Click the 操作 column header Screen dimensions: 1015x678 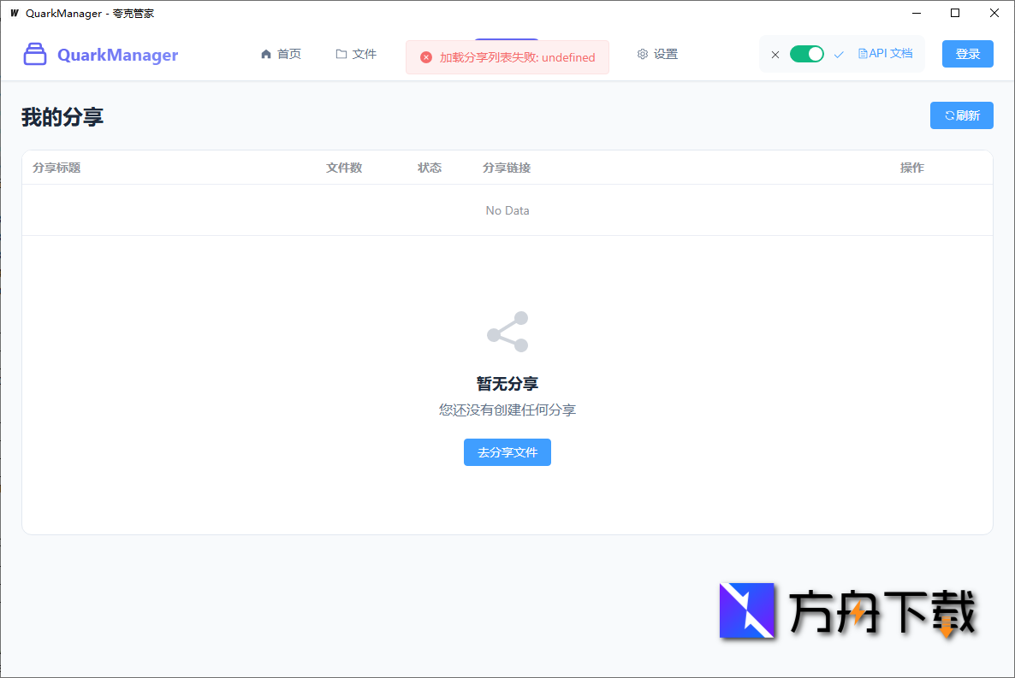[x=912, y=168]
